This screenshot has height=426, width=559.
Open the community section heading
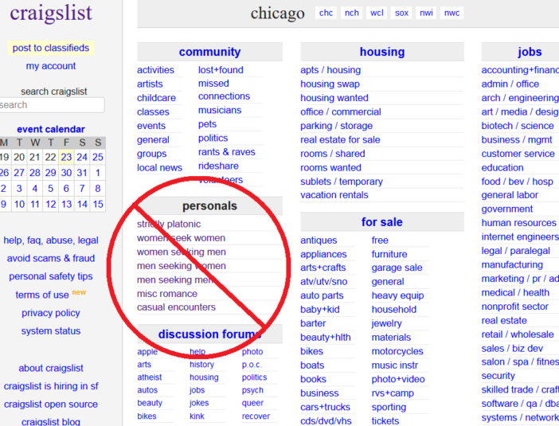(x=209, y=52)
